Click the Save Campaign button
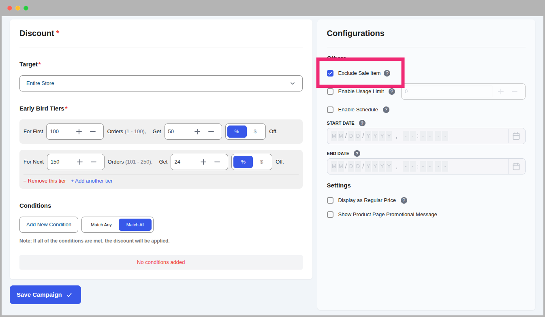The width and height of the screenshot is (545, 317). (x=45, y=295)
